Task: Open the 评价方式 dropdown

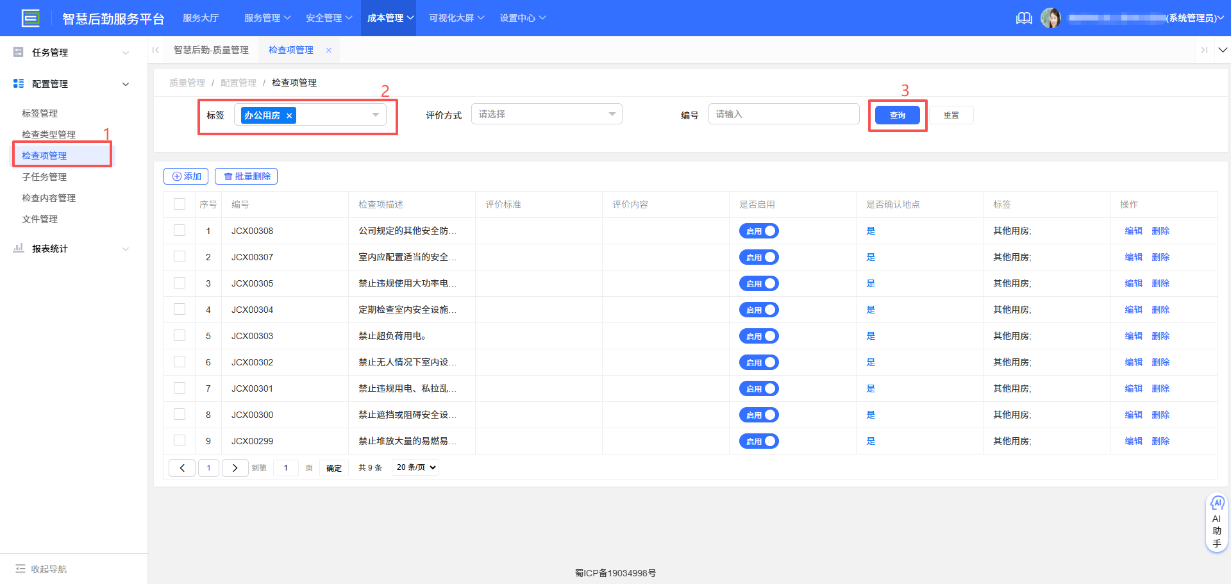Action: pos(546,113)
